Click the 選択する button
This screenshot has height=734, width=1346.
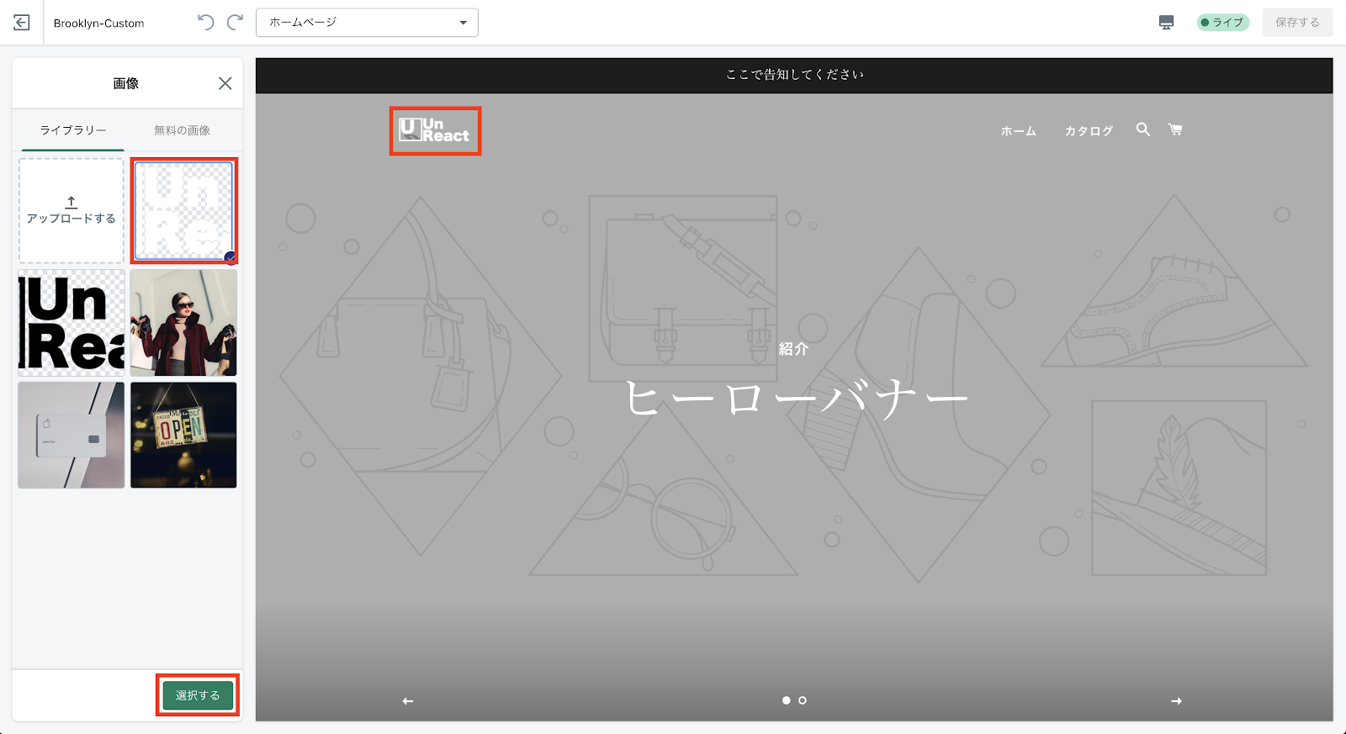coord(198,695)
